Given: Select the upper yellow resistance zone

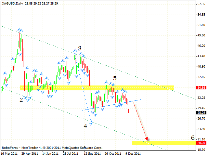Looking at the screenshot, I should 97,87.
